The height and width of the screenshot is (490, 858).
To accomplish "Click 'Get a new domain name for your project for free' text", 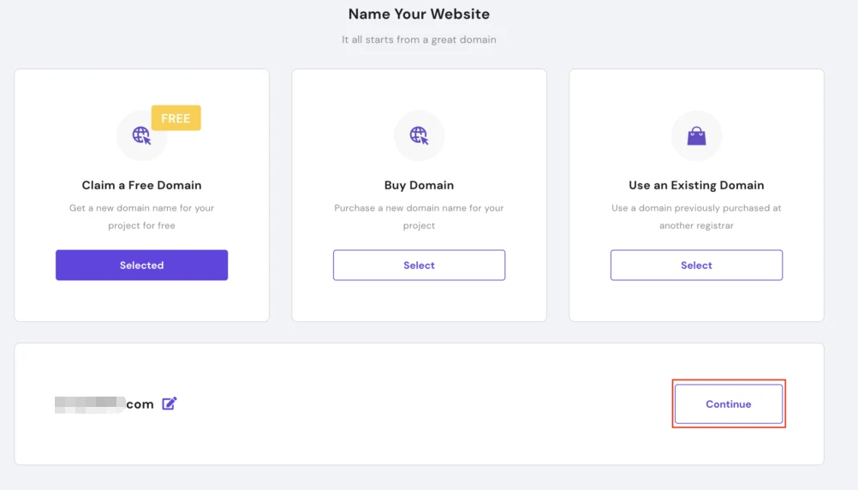I will (x=142, y=216).
